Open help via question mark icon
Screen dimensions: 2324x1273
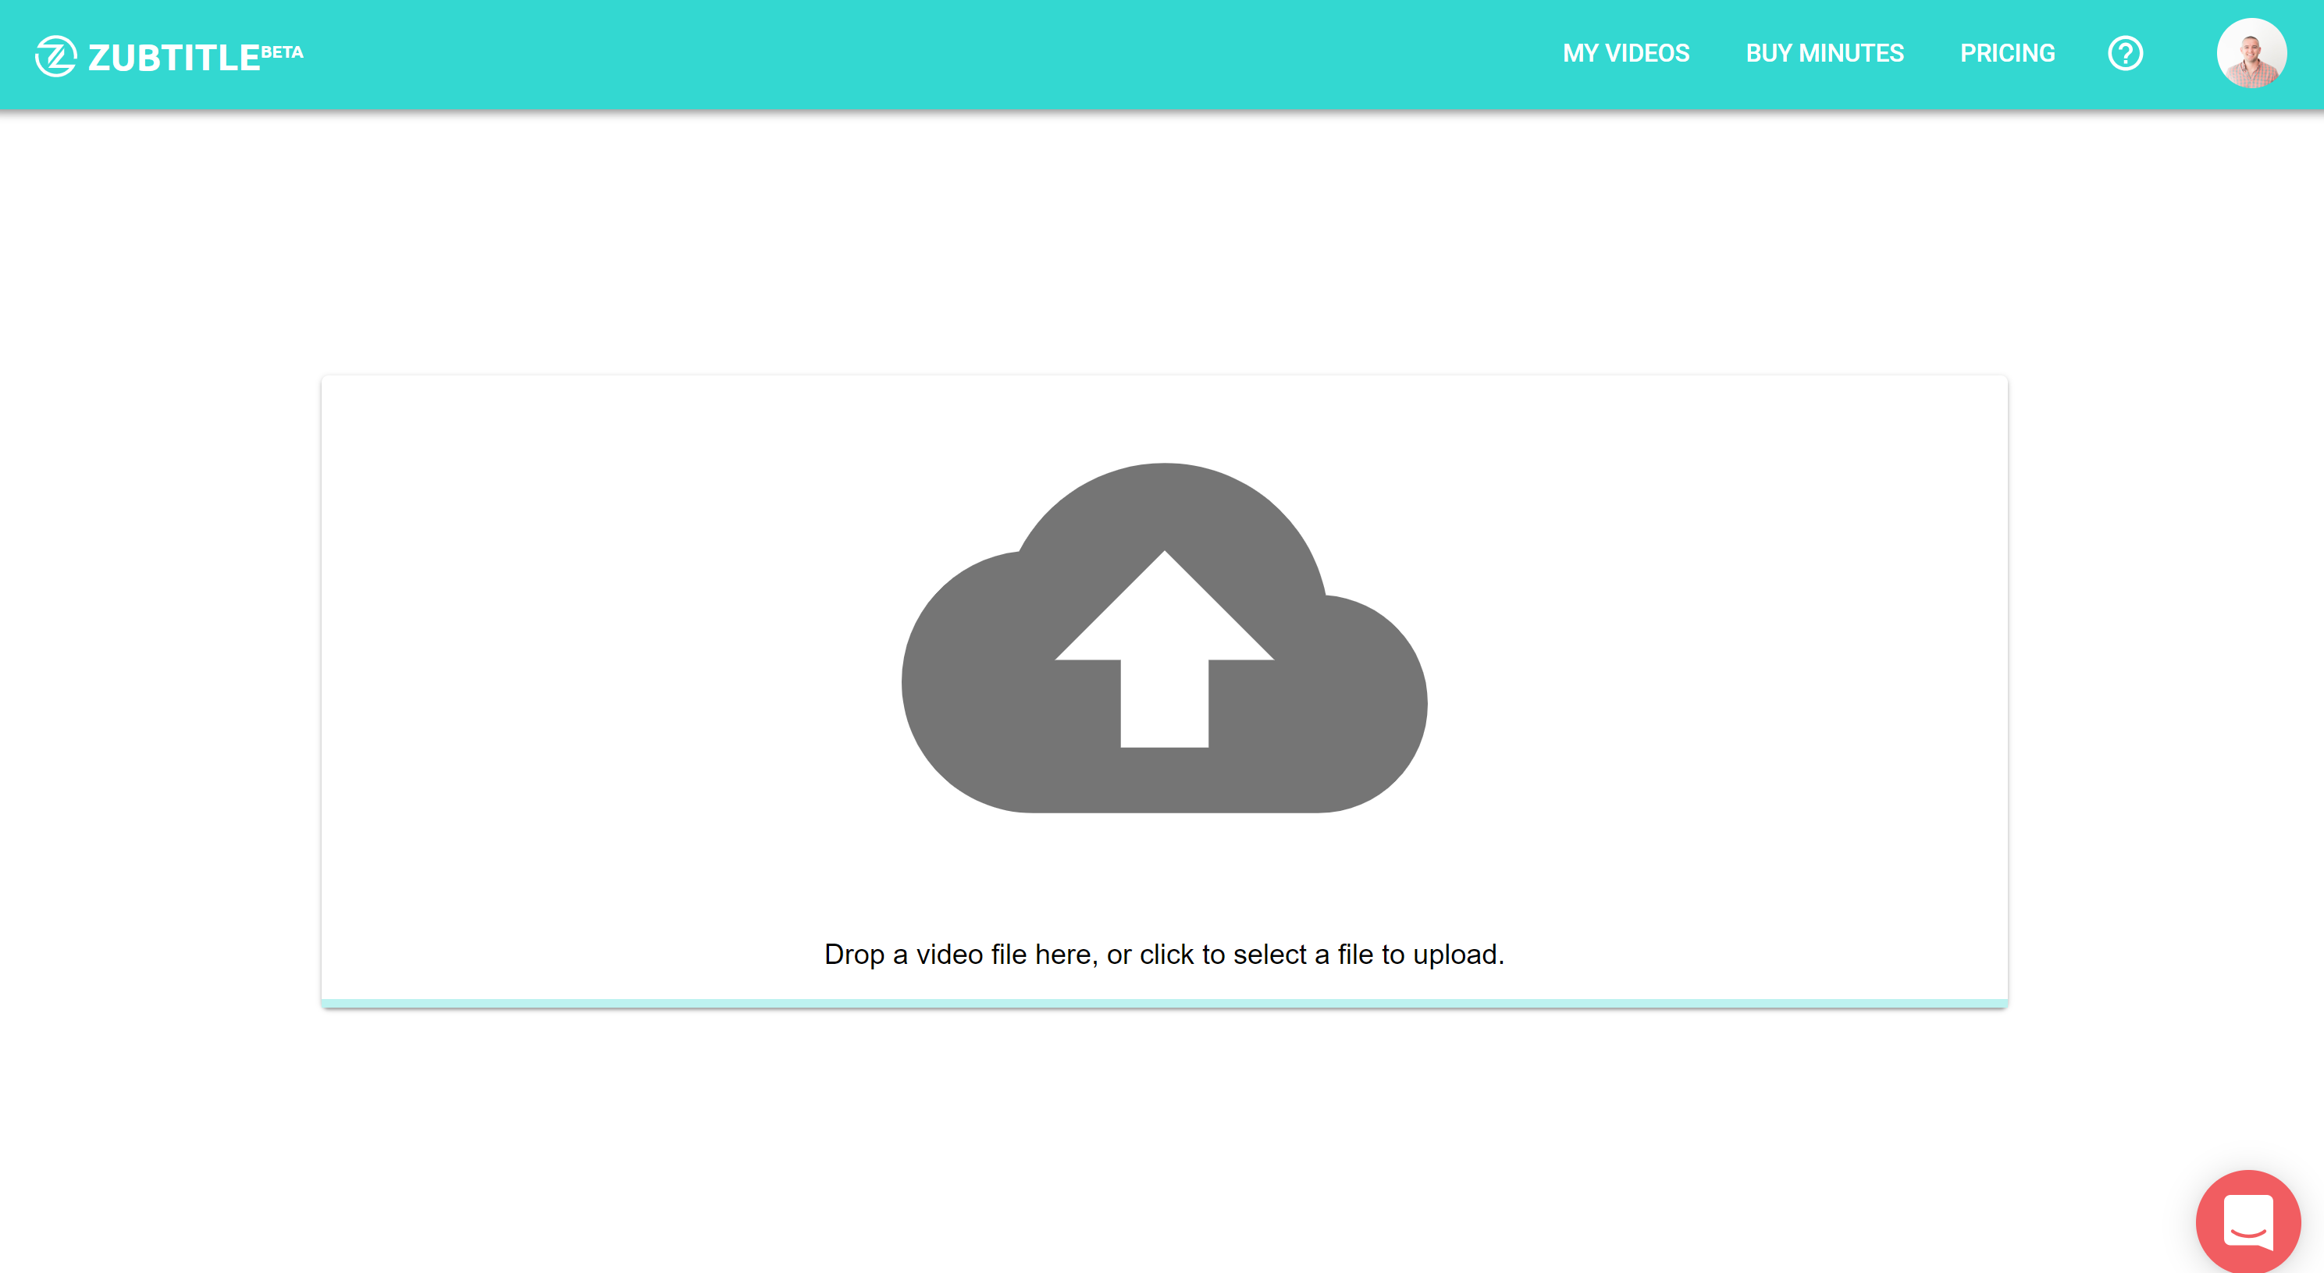tap(2125, 53)
